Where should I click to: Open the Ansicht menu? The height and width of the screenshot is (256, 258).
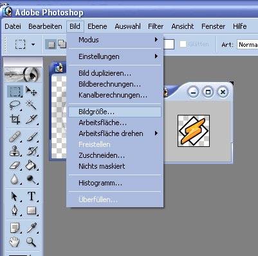(x=183, y=26)
